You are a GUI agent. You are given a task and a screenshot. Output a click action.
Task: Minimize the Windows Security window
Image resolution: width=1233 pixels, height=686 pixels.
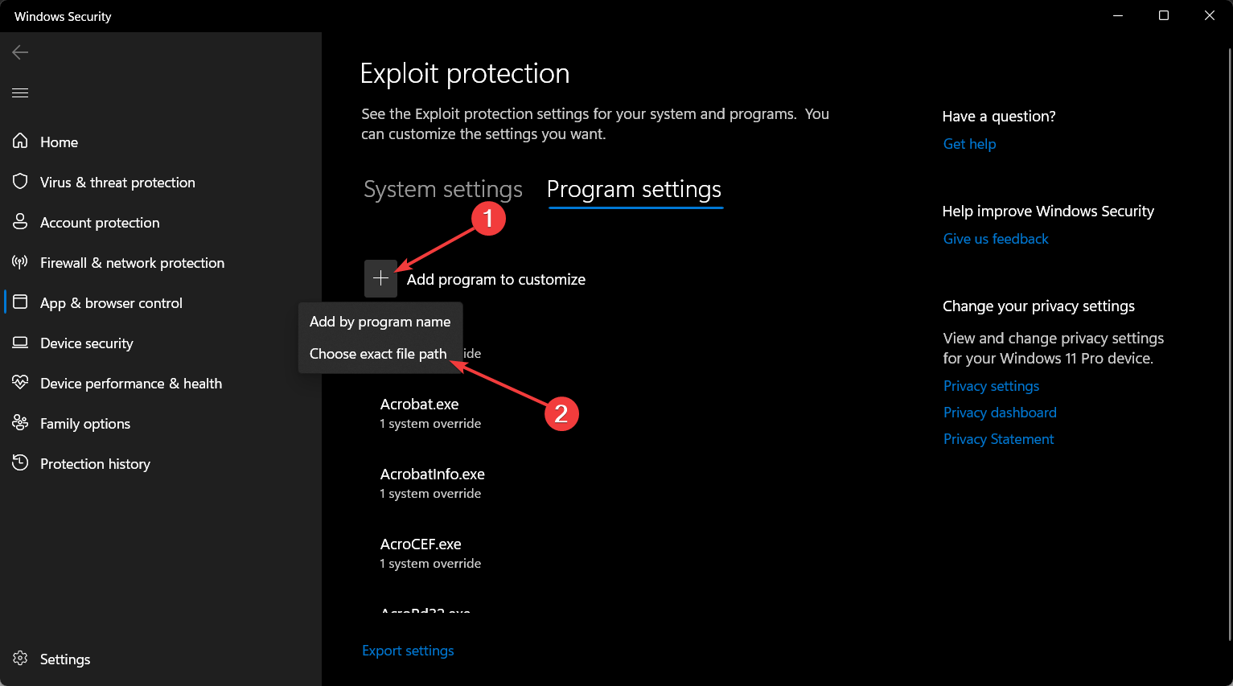(x=1118, y=16)
